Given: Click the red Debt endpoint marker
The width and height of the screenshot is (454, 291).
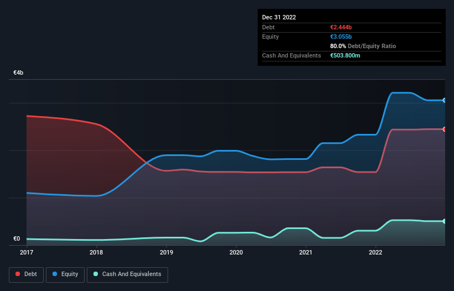Looking at the screenshot, I should [444, 129].
